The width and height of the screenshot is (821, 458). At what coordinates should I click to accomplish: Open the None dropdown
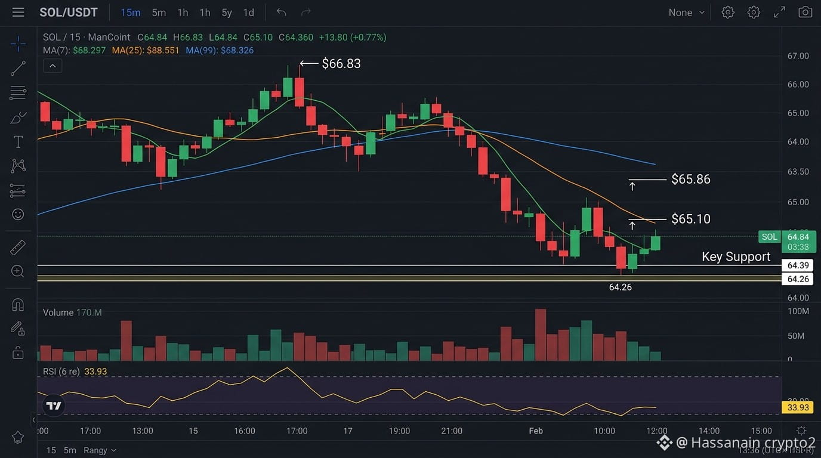pyautogui.click(x=686, y=13)
